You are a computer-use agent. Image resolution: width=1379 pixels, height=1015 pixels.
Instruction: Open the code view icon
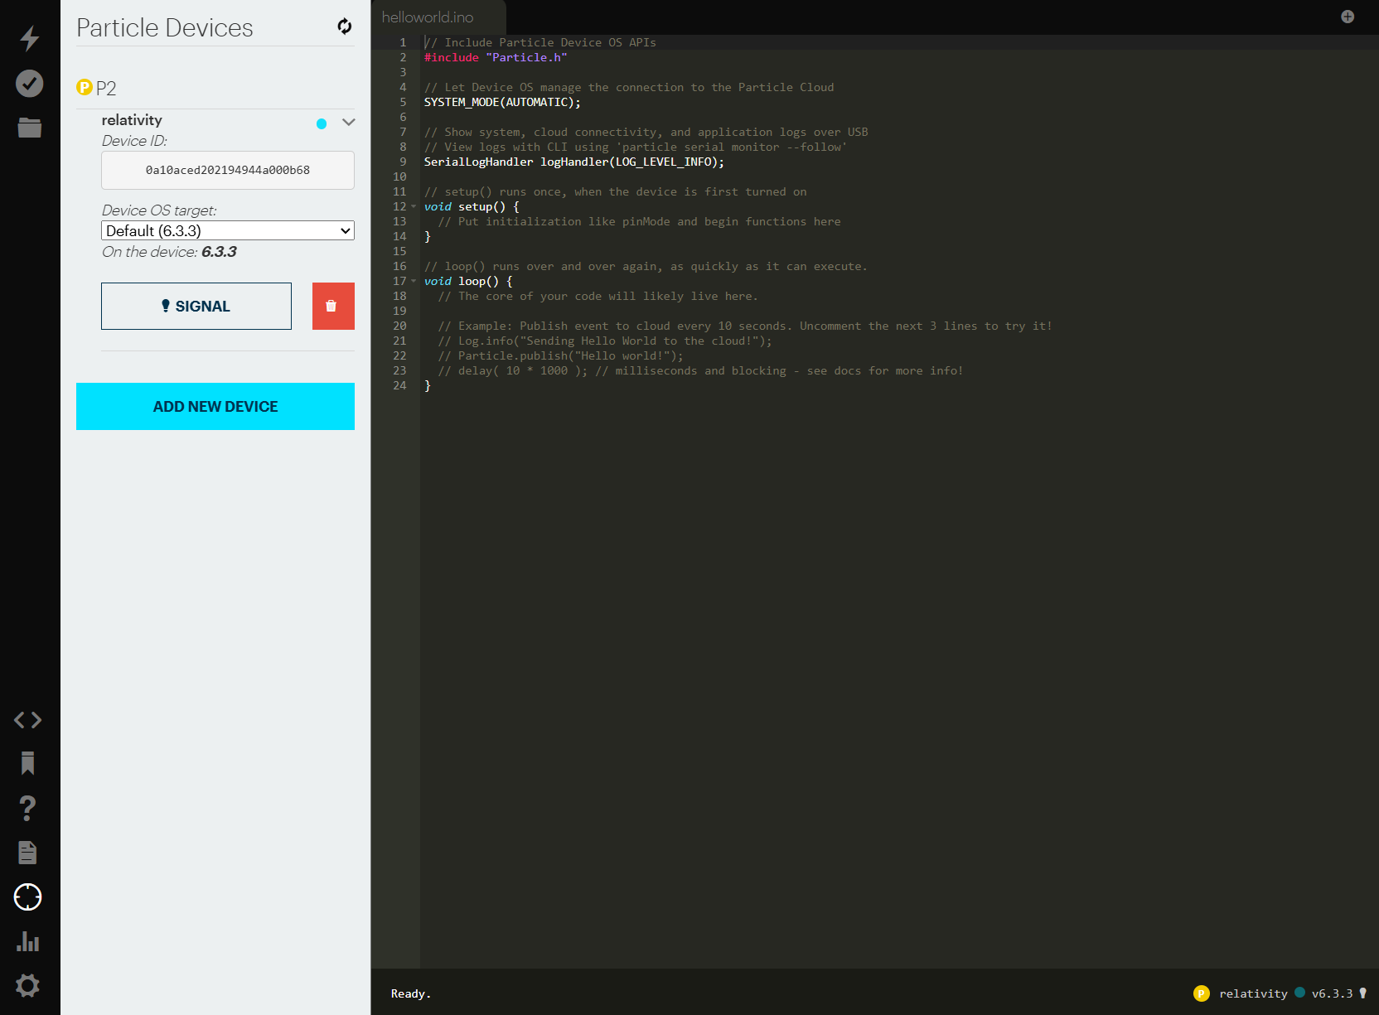[x=28, y=720]
